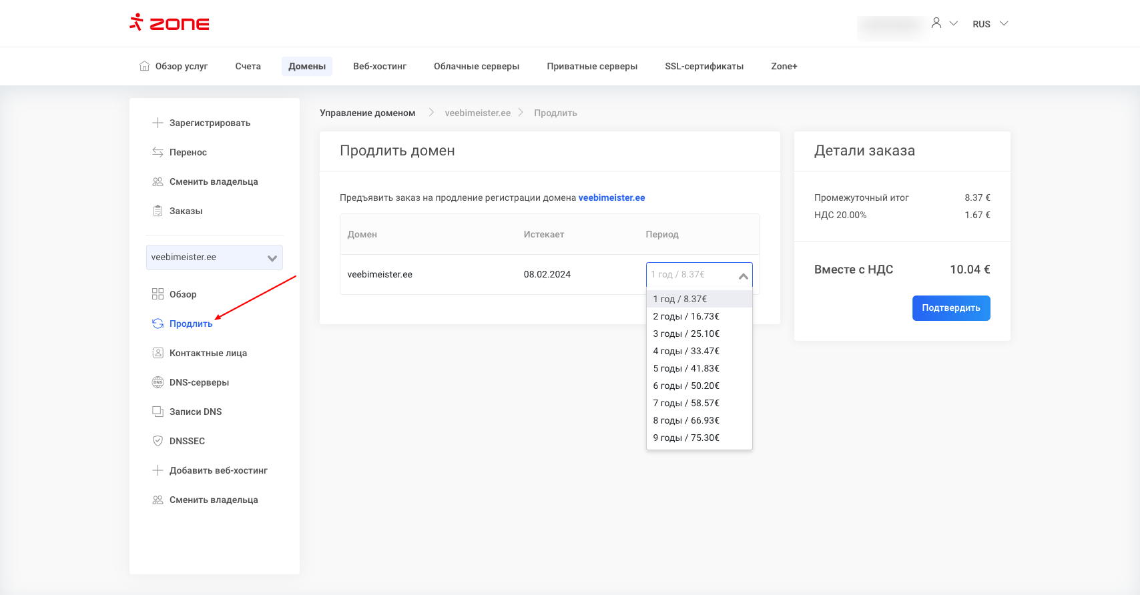Image resolution: width=1140 pixels, height=595 pixels.
Task: Click the shield icon for DNSSEC
Action: tap(158, 441)
